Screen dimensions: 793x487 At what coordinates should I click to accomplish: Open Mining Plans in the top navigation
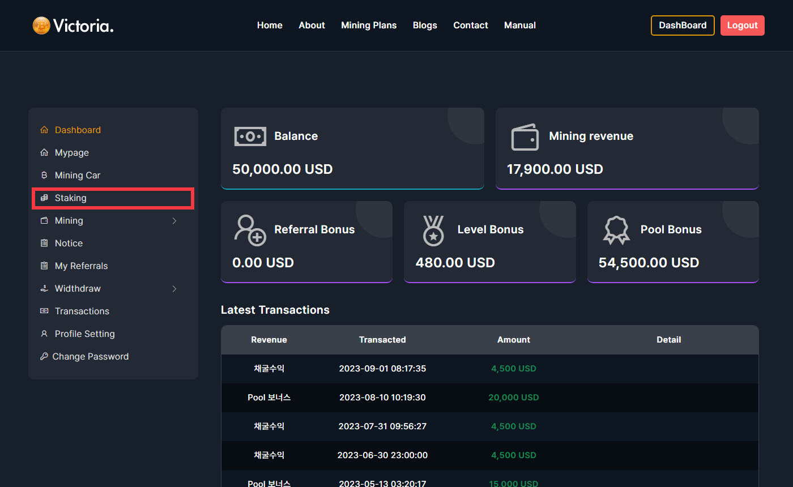click(369, 25)
